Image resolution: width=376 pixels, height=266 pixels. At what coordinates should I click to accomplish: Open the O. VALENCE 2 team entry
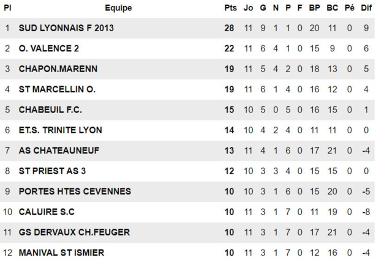click(x=49, y=48)
